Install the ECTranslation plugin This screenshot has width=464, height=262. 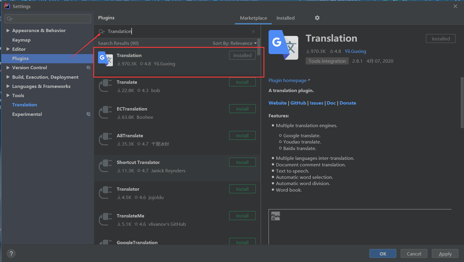242,109
